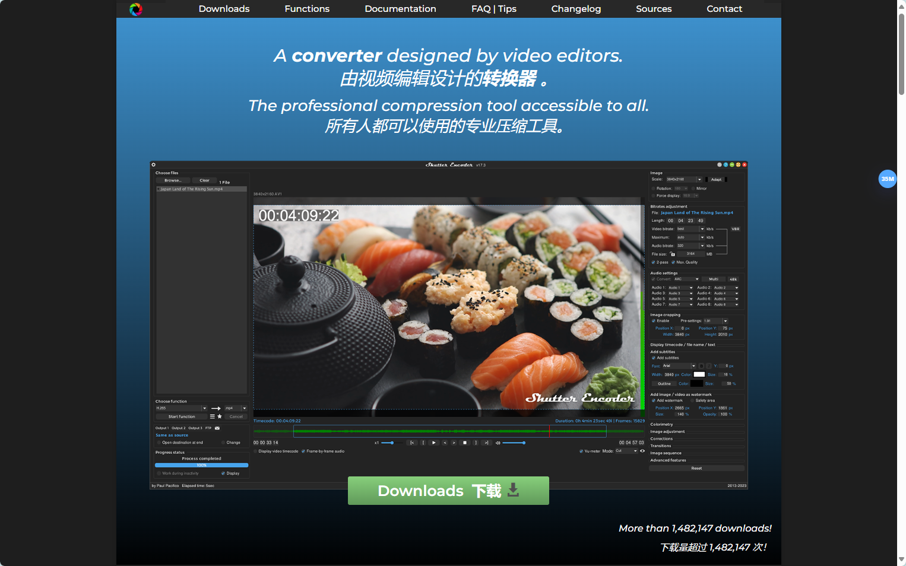
Task: Toggle italic subtitle font button
Action: click(x=708, y=366)
